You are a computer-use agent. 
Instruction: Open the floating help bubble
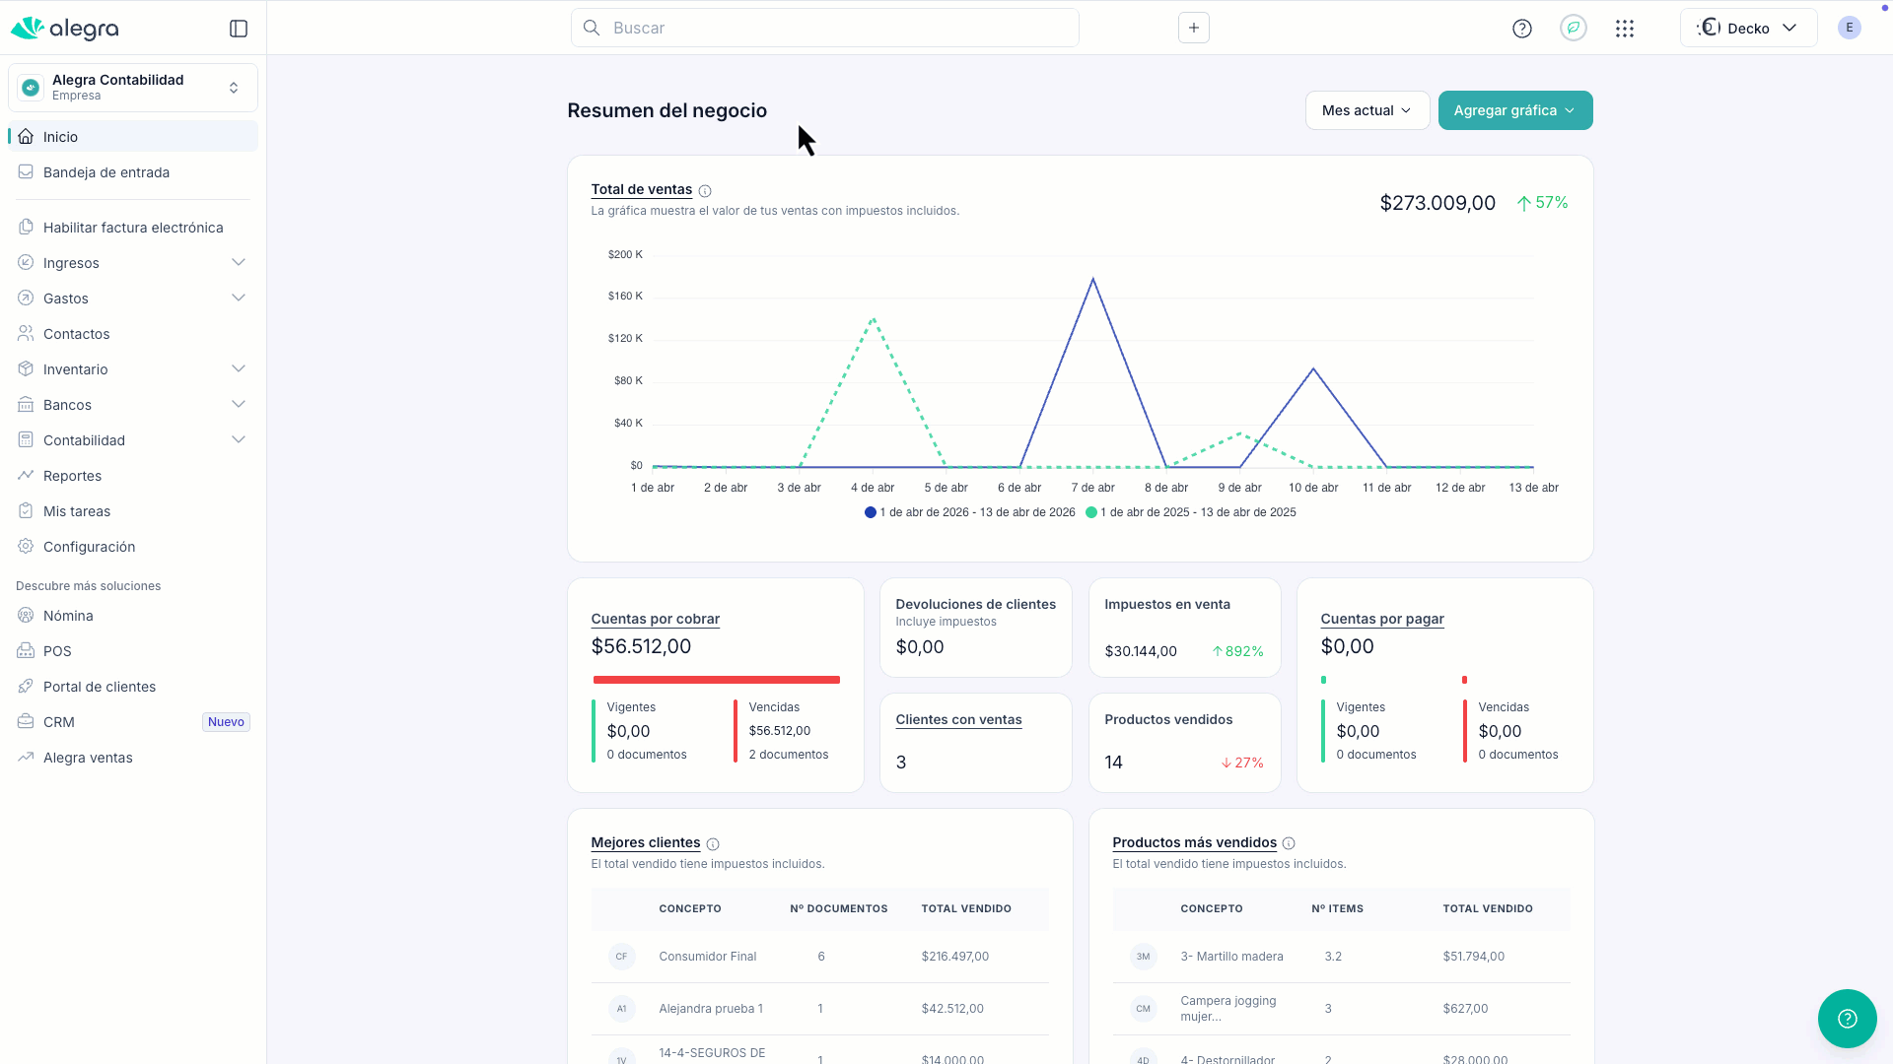click(x=1847, y=1019)
